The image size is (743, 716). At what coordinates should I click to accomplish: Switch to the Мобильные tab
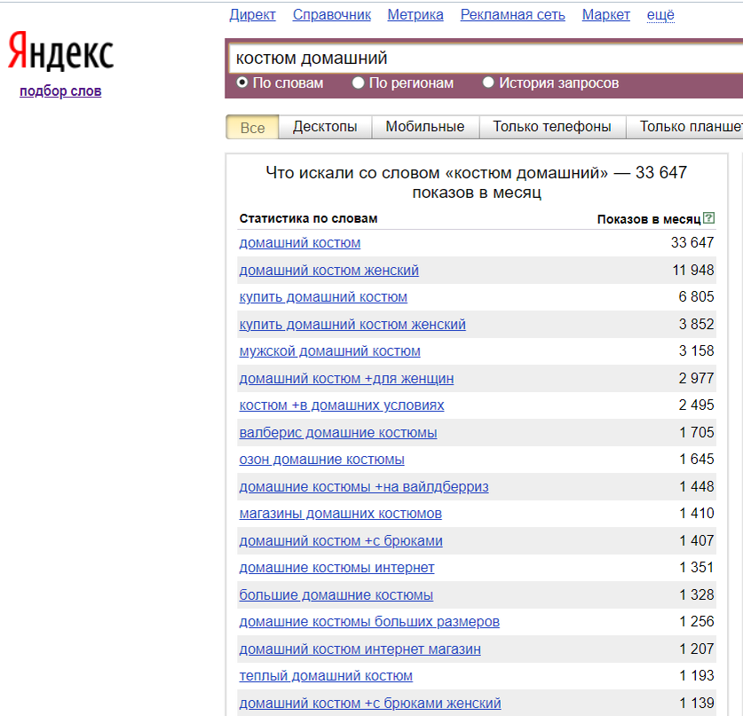pos(425,127)
